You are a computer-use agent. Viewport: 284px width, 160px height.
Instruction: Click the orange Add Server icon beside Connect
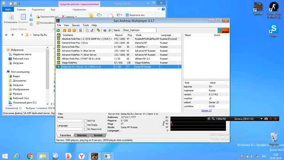[64, 30]
